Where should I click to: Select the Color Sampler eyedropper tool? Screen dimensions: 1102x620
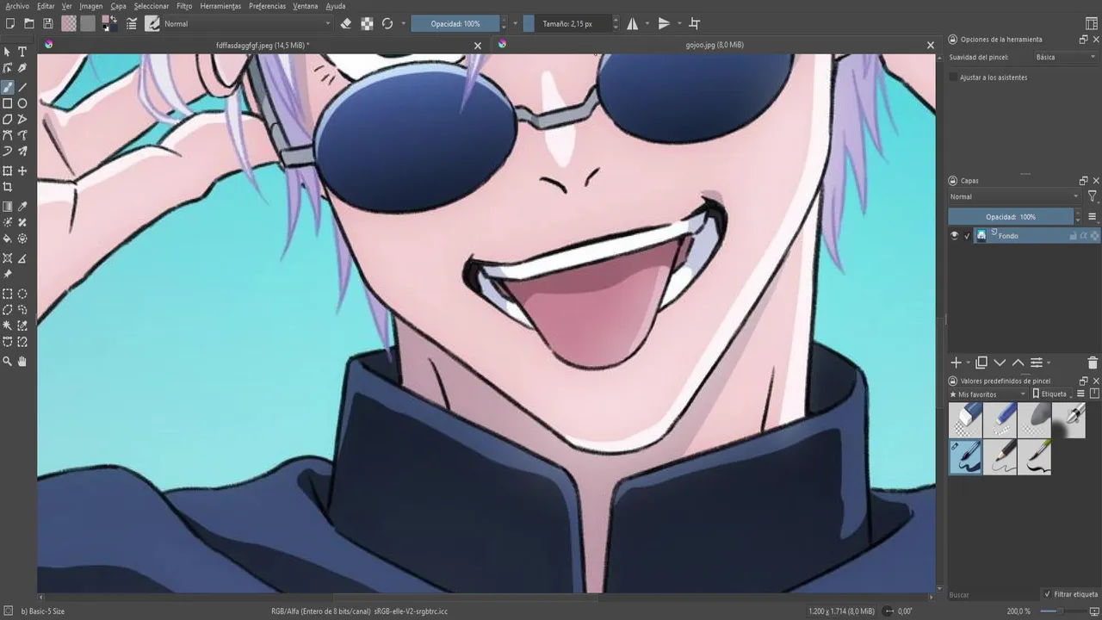[x=22, y=206]
